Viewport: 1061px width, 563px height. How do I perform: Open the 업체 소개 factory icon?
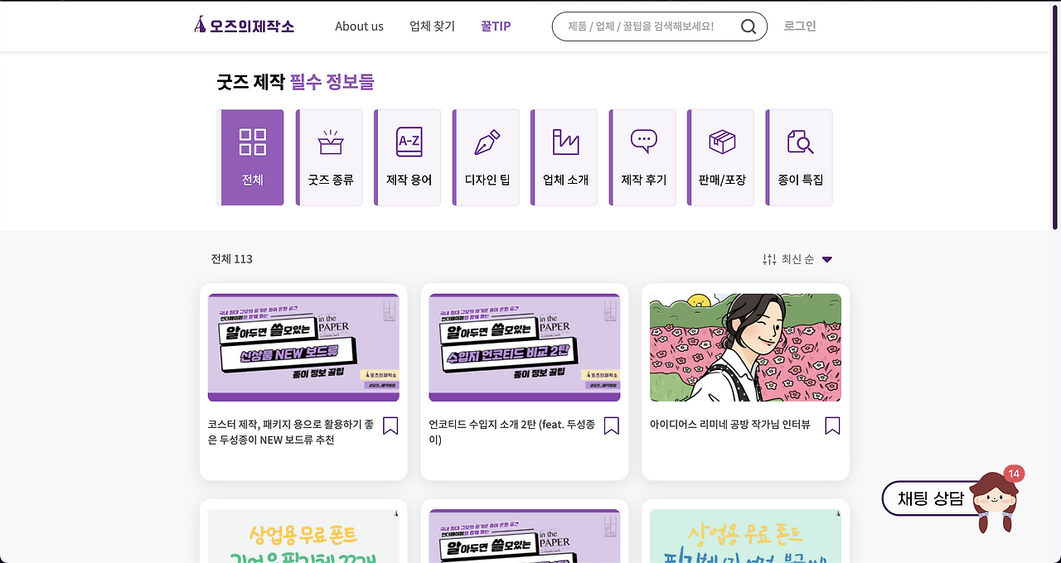point(565,142)
